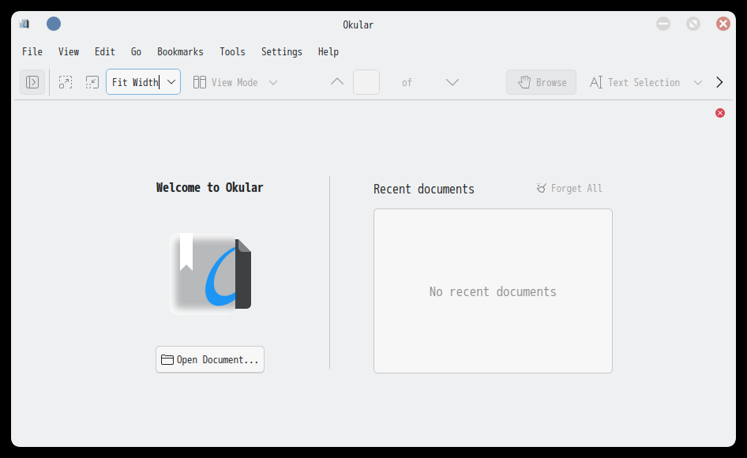The width and height of the screenshot is (747, 458).
Task: Click the Okular logo image
Action: click(x=210, y=273)
